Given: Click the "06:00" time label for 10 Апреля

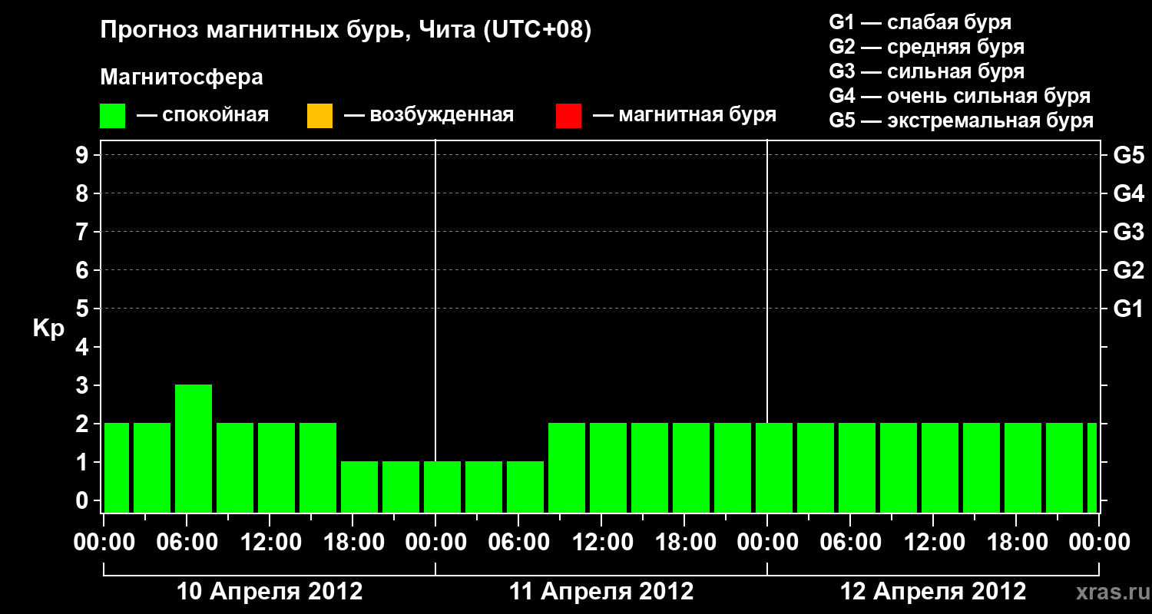Looking at the screenshot, I should (x=187, y=542).
